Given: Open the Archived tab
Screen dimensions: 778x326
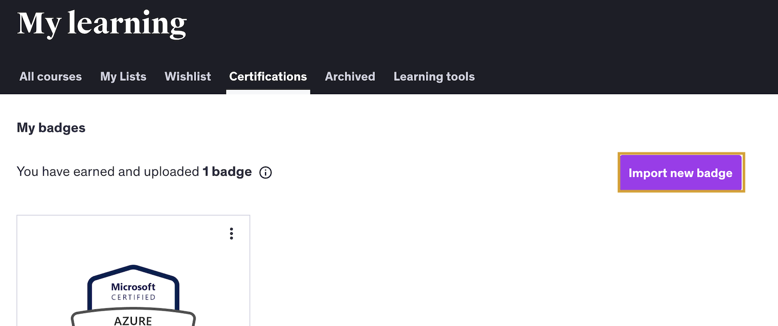Looking at the screenshot, I should tap(350, 76).
